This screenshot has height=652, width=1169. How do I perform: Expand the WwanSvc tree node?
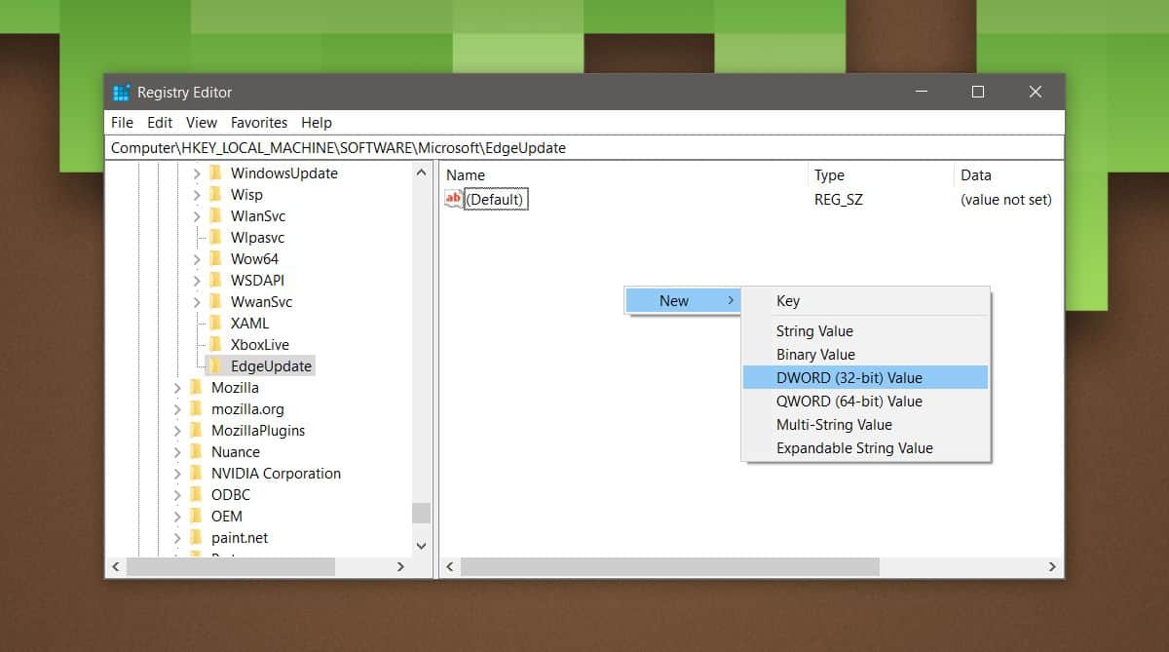coord(196,302)
